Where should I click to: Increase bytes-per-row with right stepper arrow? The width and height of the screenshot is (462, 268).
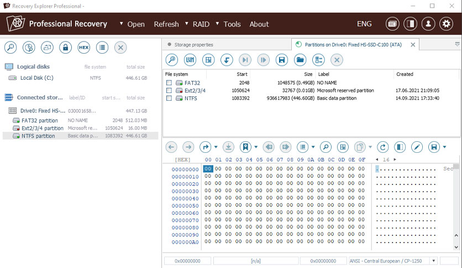tap(395, 159)
